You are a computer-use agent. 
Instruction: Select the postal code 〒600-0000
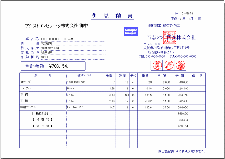tap(152, 44)
